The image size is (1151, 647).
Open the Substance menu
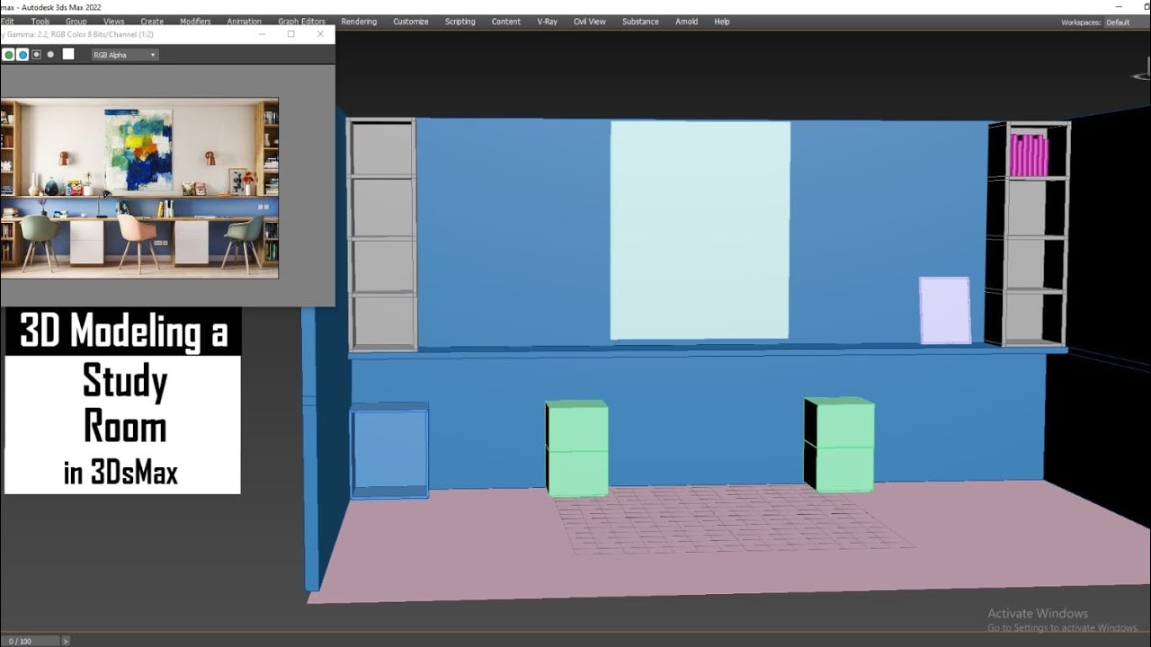tap(640, 22)
